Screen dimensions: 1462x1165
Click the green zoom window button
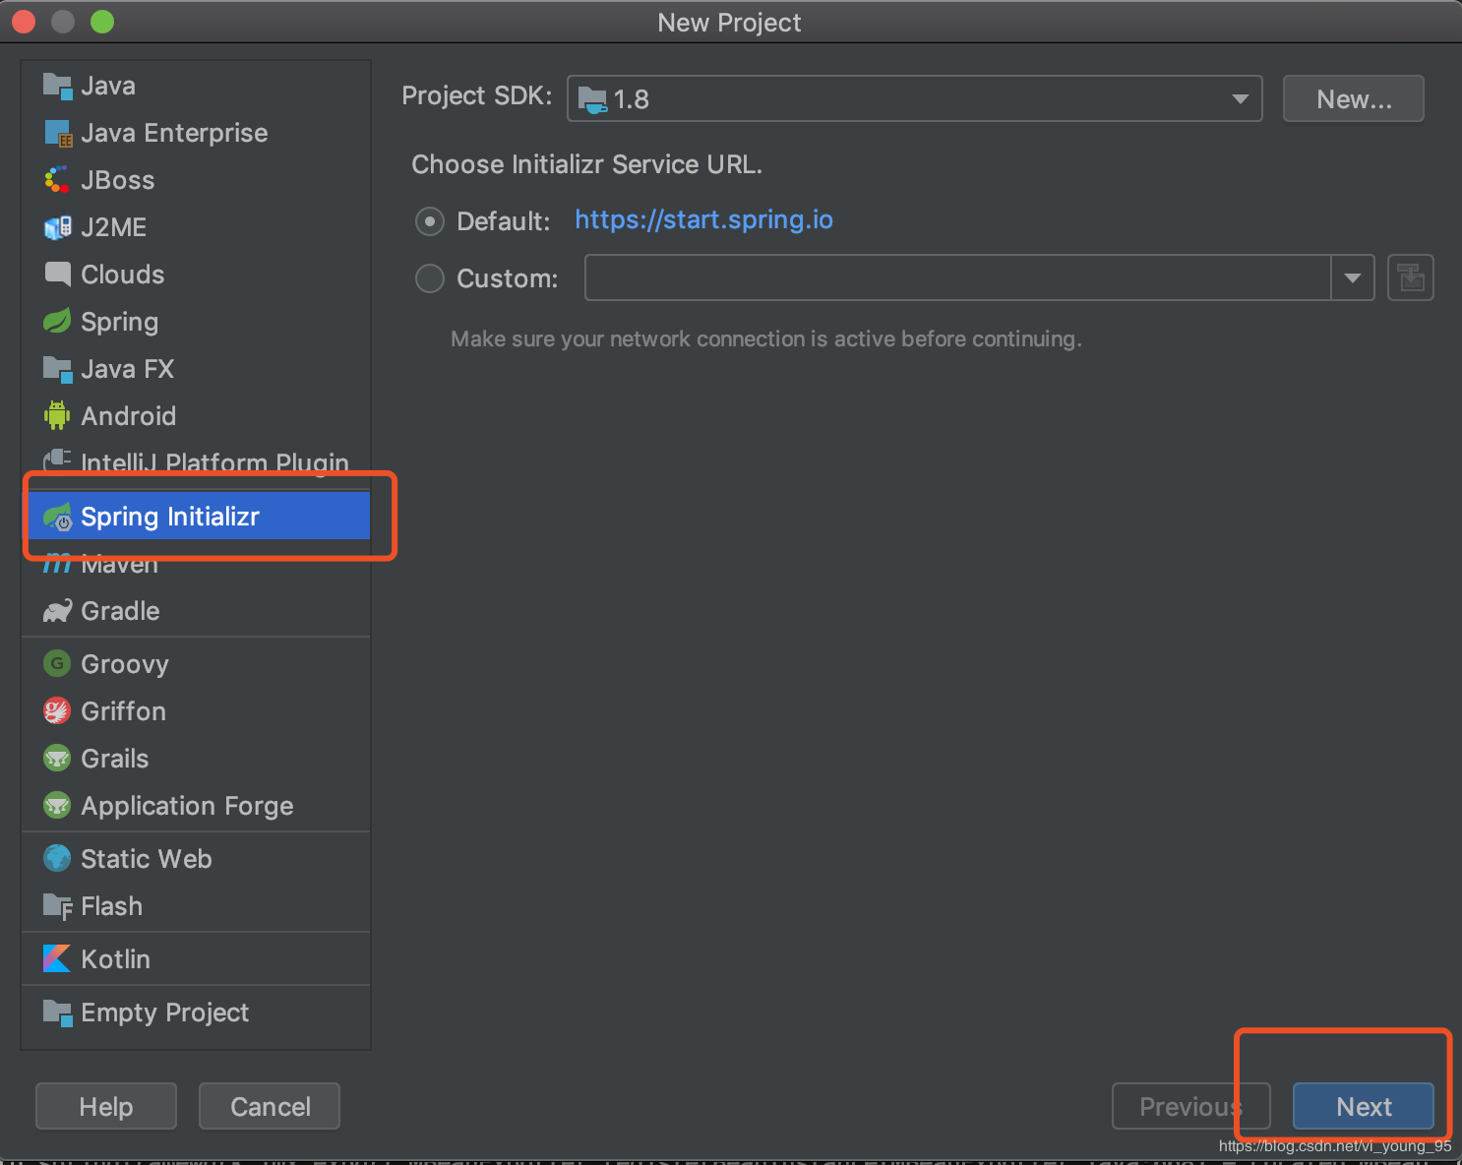click(x=102, y=22)
